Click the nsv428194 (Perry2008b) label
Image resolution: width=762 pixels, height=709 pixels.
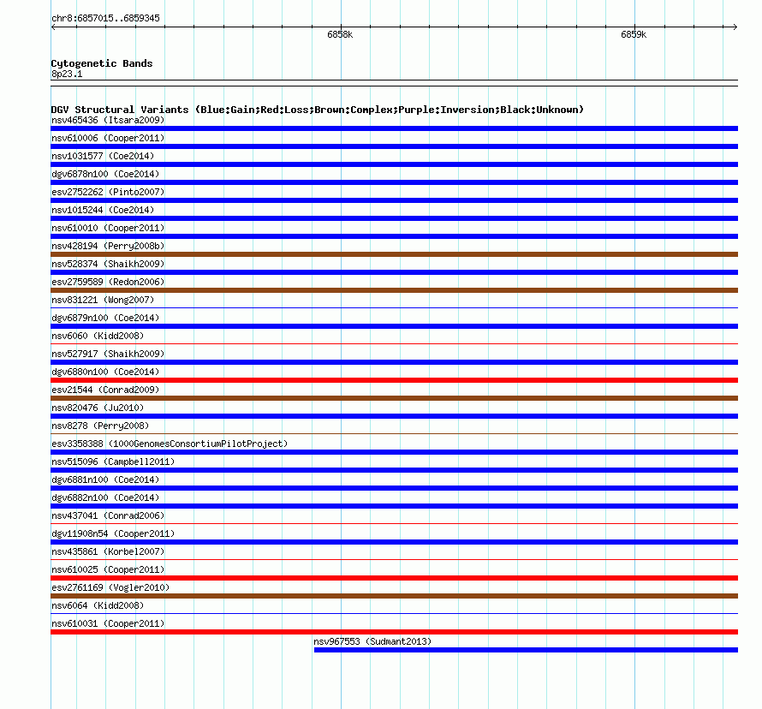point(108,246)
